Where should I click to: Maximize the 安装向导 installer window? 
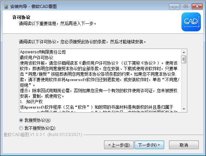(x=186, y=7)
